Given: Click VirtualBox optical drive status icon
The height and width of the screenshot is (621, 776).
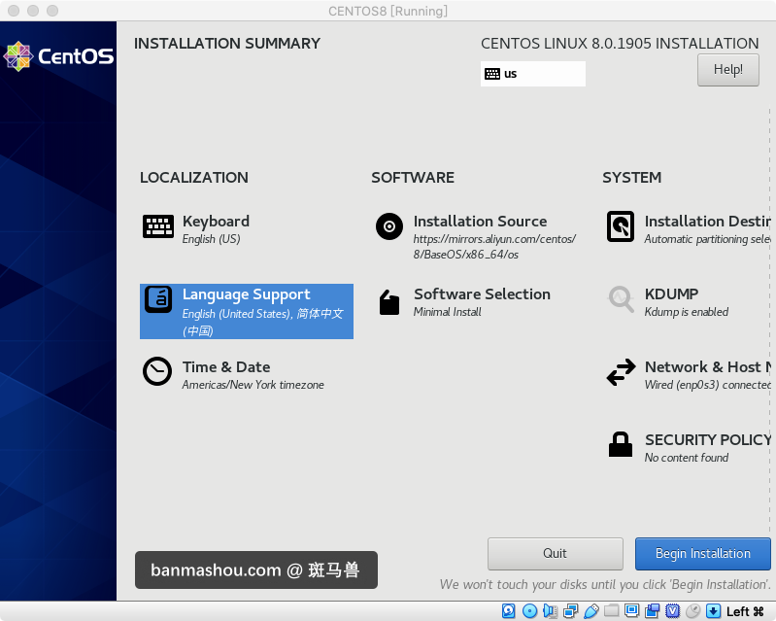Looking at the screenshot, I should pos(529,611).
